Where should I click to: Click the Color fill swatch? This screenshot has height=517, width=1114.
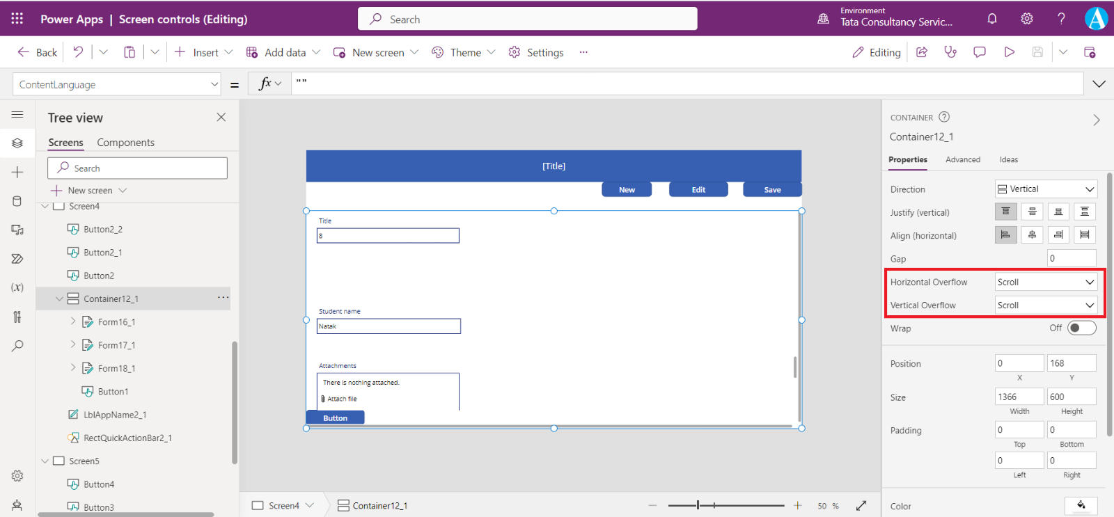coord(1081,506)
